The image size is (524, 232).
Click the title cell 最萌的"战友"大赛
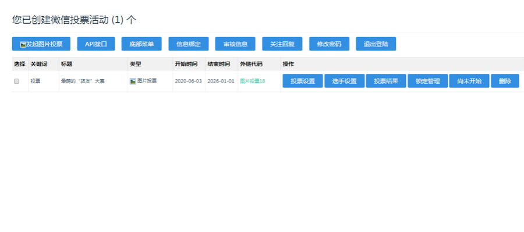click(83, 81)
